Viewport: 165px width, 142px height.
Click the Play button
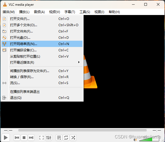[6, 137]
